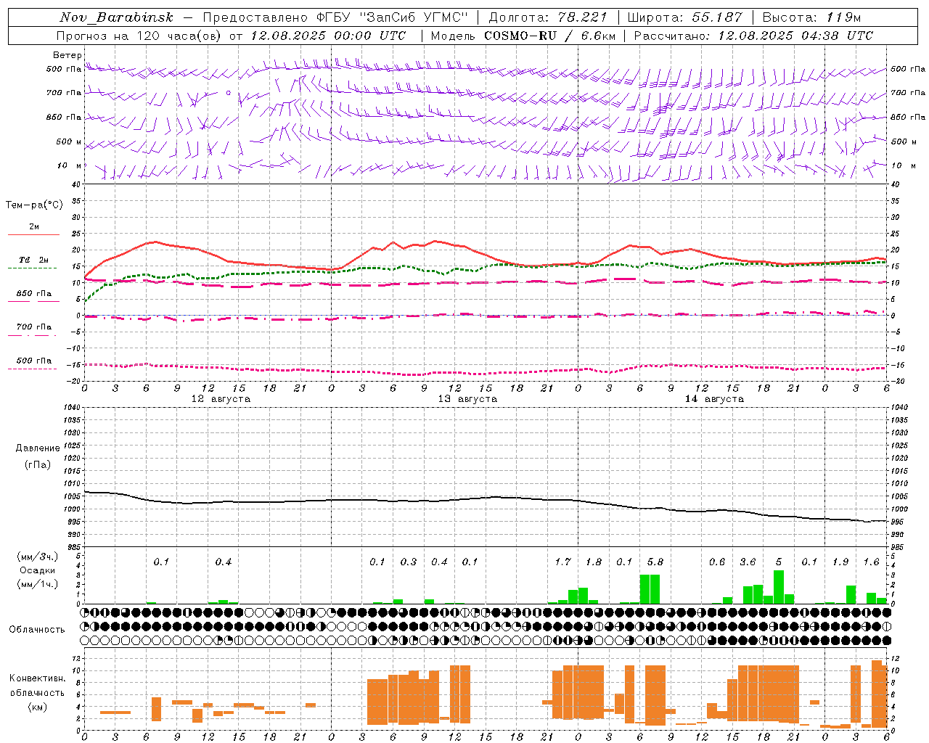Click the '500 гПа' temperature legend entry
Viewport: 929px width, 743px height.
point(34,361)
